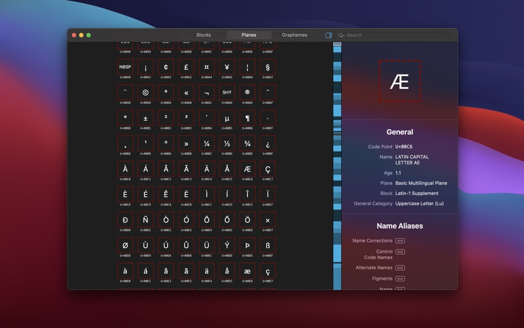Pick the lowercase æ cell
The height and width of the screenshot is (328, 524).
(247, 271)
